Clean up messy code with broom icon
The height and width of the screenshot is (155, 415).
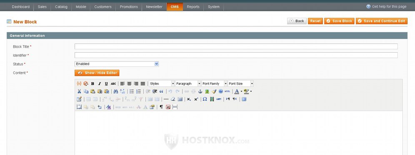[x=214, y=91]
